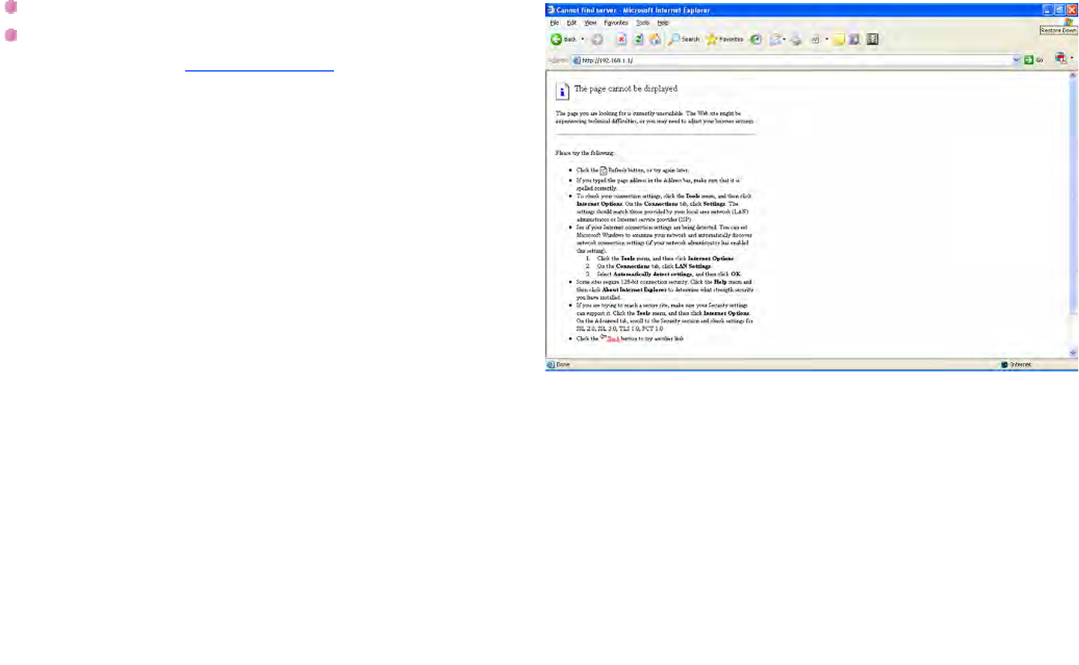Expand the Edit button dropdown arrow
The image size is (1079, 665).
tap(826, 39)
